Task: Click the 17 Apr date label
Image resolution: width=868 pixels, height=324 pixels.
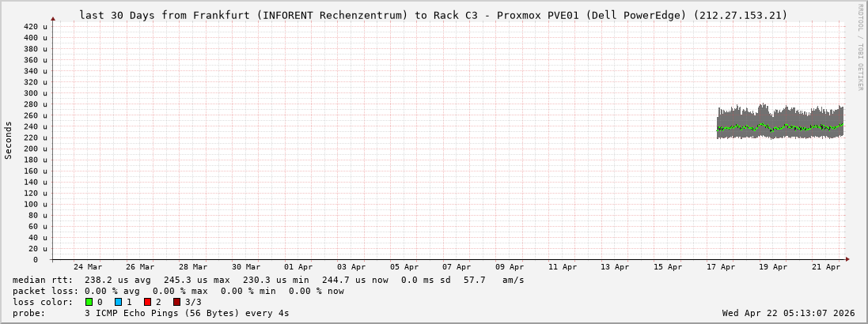Action: [721, 267]
